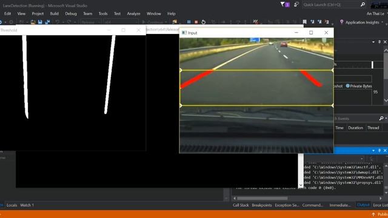388x218 pixels.
Task: Open the Output panel window position dropdown
Action: [x=373, y=151]
